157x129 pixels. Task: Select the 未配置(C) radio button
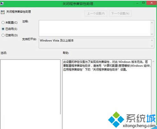[x=3, y=22]
